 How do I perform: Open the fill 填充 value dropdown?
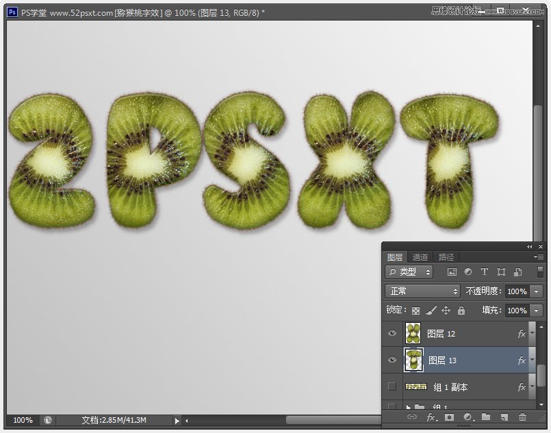(536, 311)
